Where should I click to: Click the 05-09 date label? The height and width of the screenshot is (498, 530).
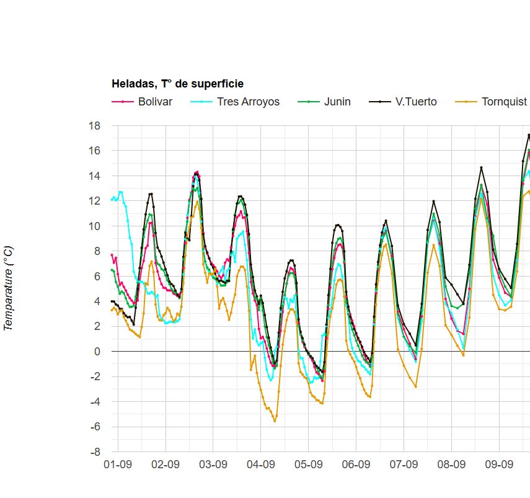[308, 465]
